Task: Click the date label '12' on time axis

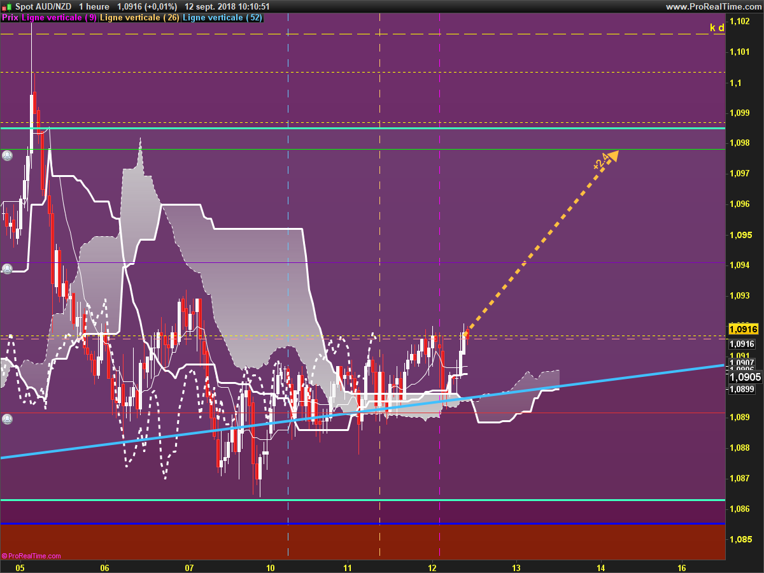Action: (432, 567)
